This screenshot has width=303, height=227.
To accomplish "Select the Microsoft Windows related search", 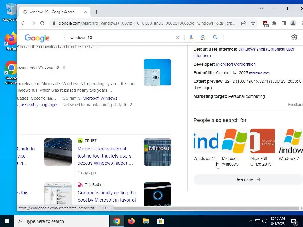I will [234, 147].
